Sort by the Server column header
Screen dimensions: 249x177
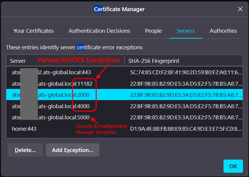point(18,61)
